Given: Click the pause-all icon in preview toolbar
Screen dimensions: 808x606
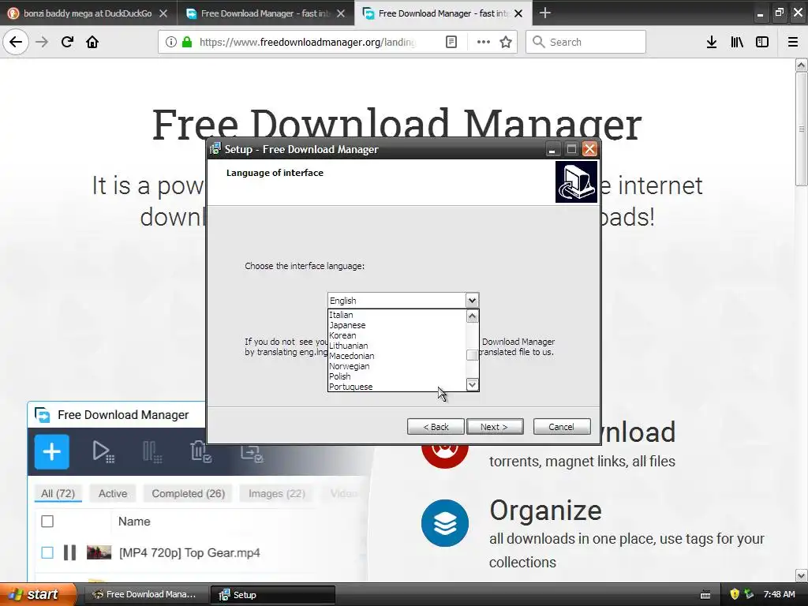Looking at the screenshot, I should click(x=152, y=452).
